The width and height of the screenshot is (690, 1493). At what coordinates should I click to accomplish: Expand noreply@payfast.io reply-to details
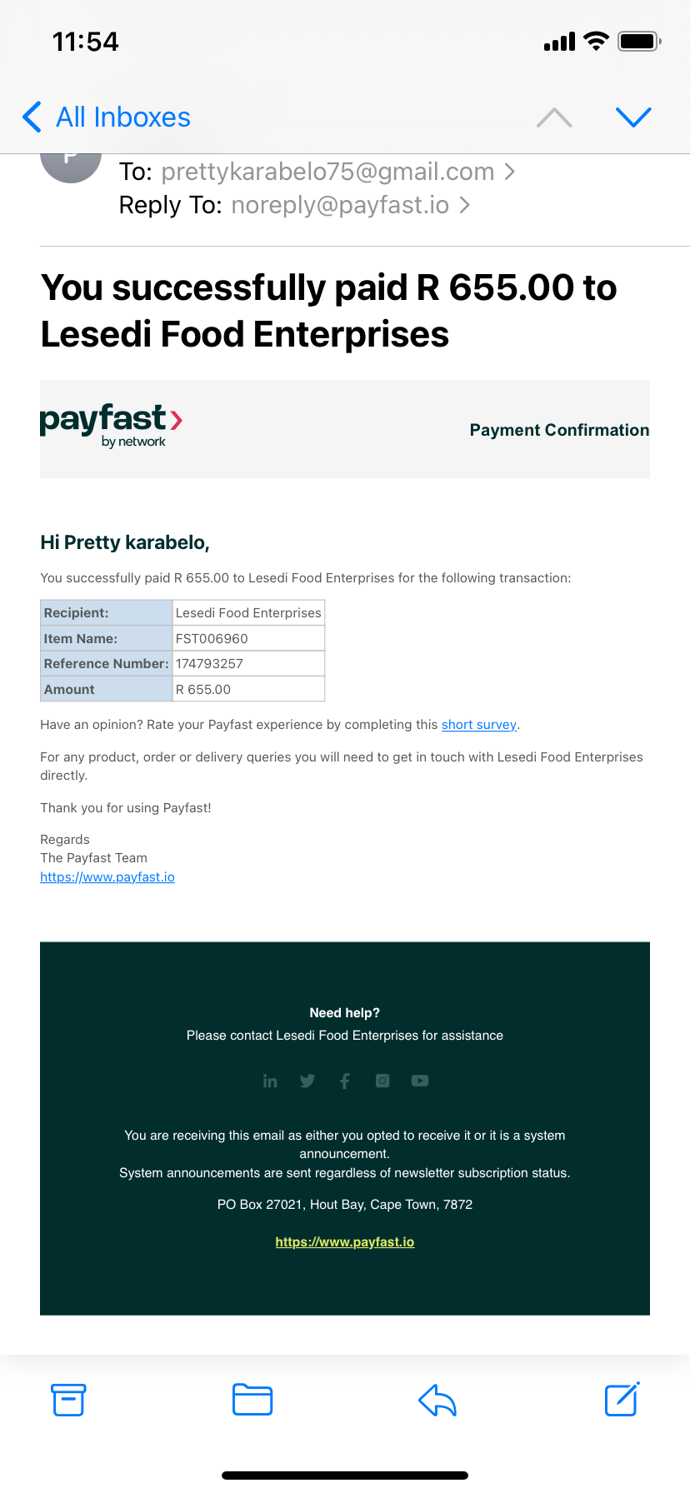[350, 205]
